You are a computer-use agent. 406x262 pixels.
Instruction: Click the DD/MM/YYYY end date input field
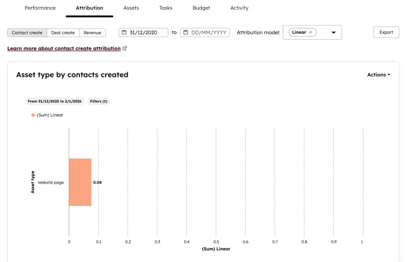[x=209, y=32]
